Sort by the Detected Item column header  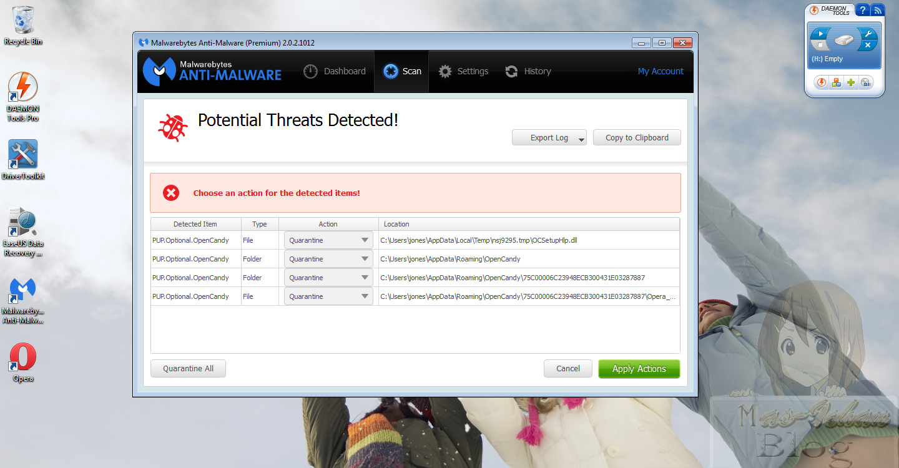195,224
